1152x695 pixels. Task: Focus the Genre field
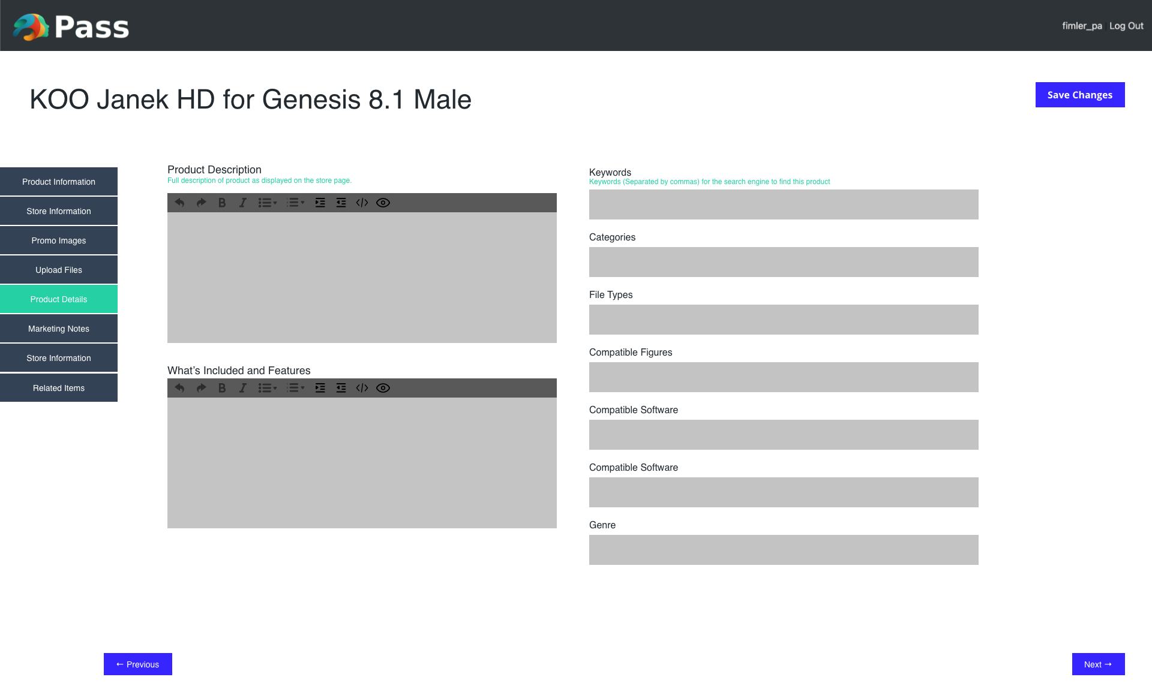(x=784, y=550)
